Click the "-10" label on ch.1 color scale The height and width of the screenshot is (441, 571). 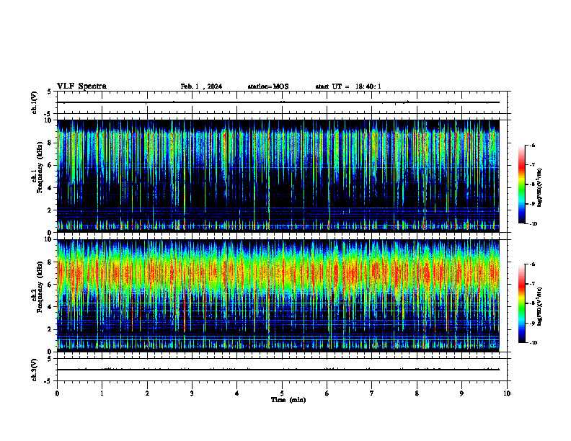coord(533,224)
